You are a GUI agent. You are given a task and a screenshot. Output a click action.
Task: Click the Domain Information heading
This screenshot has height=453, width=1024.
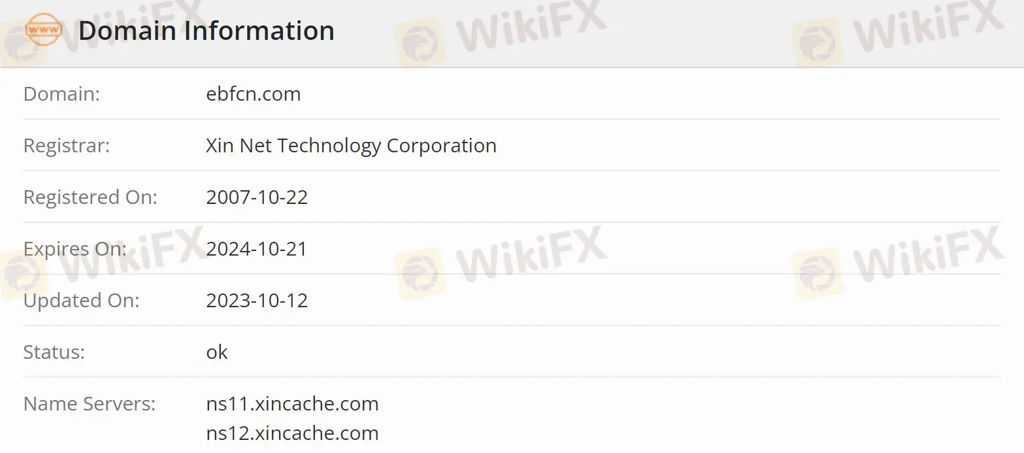206,31
